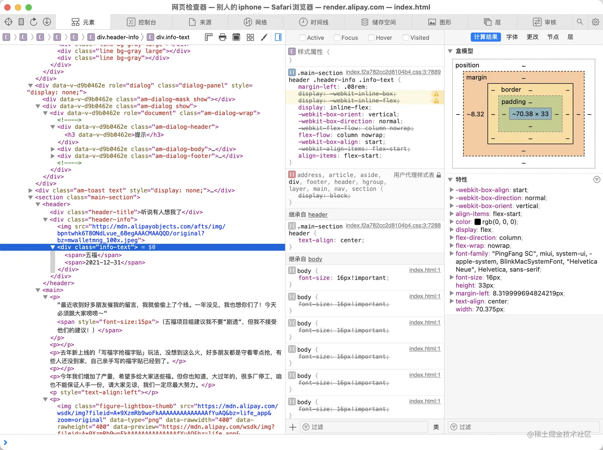This screenshot has height=450, width=603.
Task: Select div.info-text in breadcrumb path
Action: 168,37
